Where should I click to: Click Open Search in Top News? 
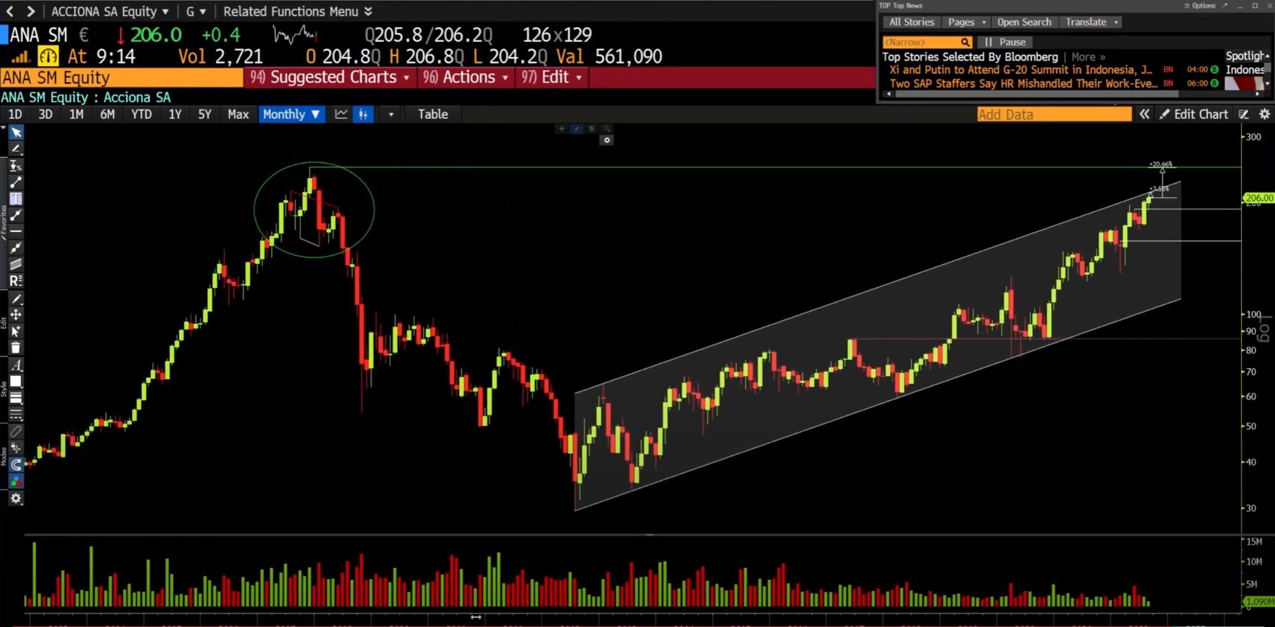(1024, 22)
